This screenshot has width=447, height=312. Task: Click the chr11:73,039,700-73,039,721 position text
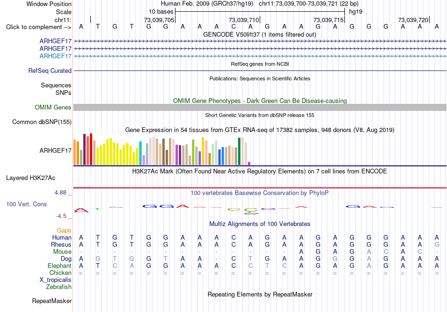pos(298,4)
